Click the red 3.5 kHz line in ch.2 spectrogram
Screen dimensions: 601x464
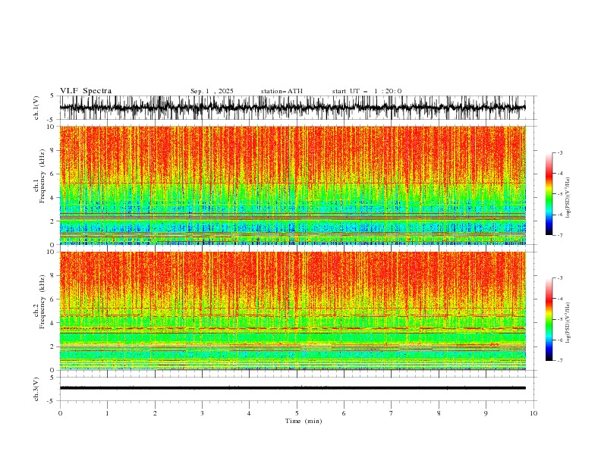tap(293, 328)
